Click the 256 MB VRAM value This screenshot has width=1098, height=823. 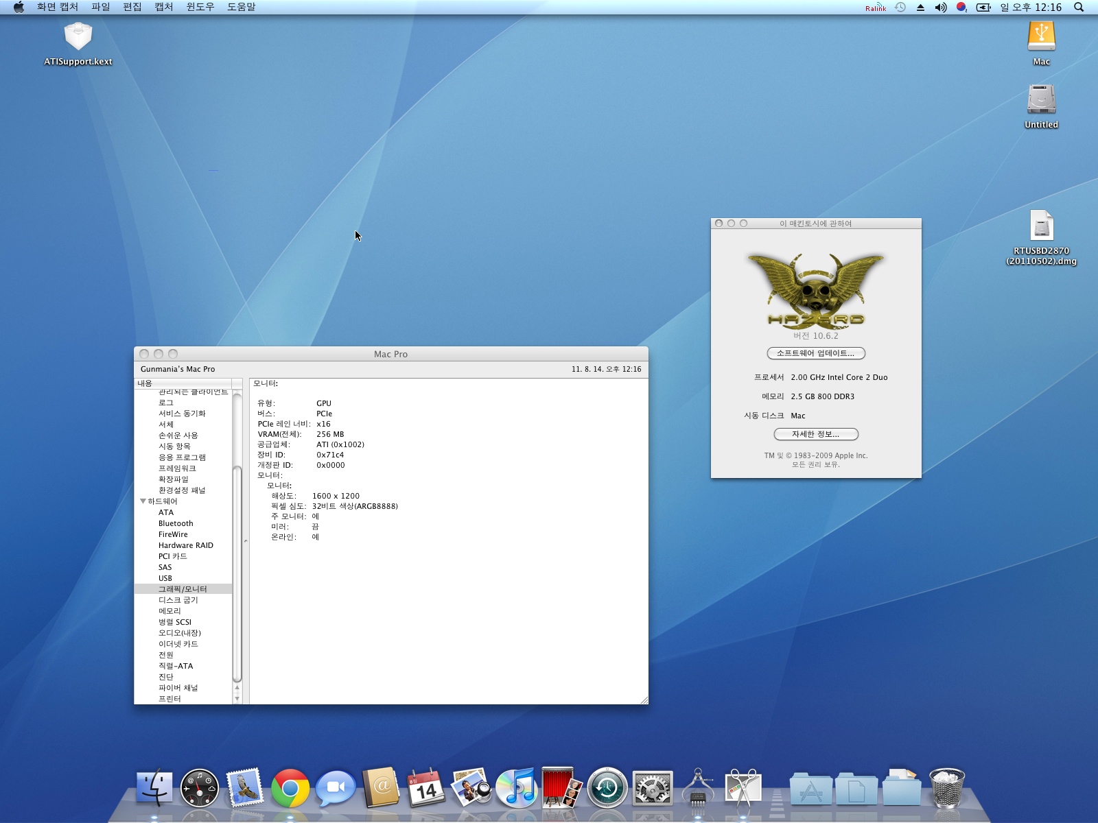click(330, 434)
